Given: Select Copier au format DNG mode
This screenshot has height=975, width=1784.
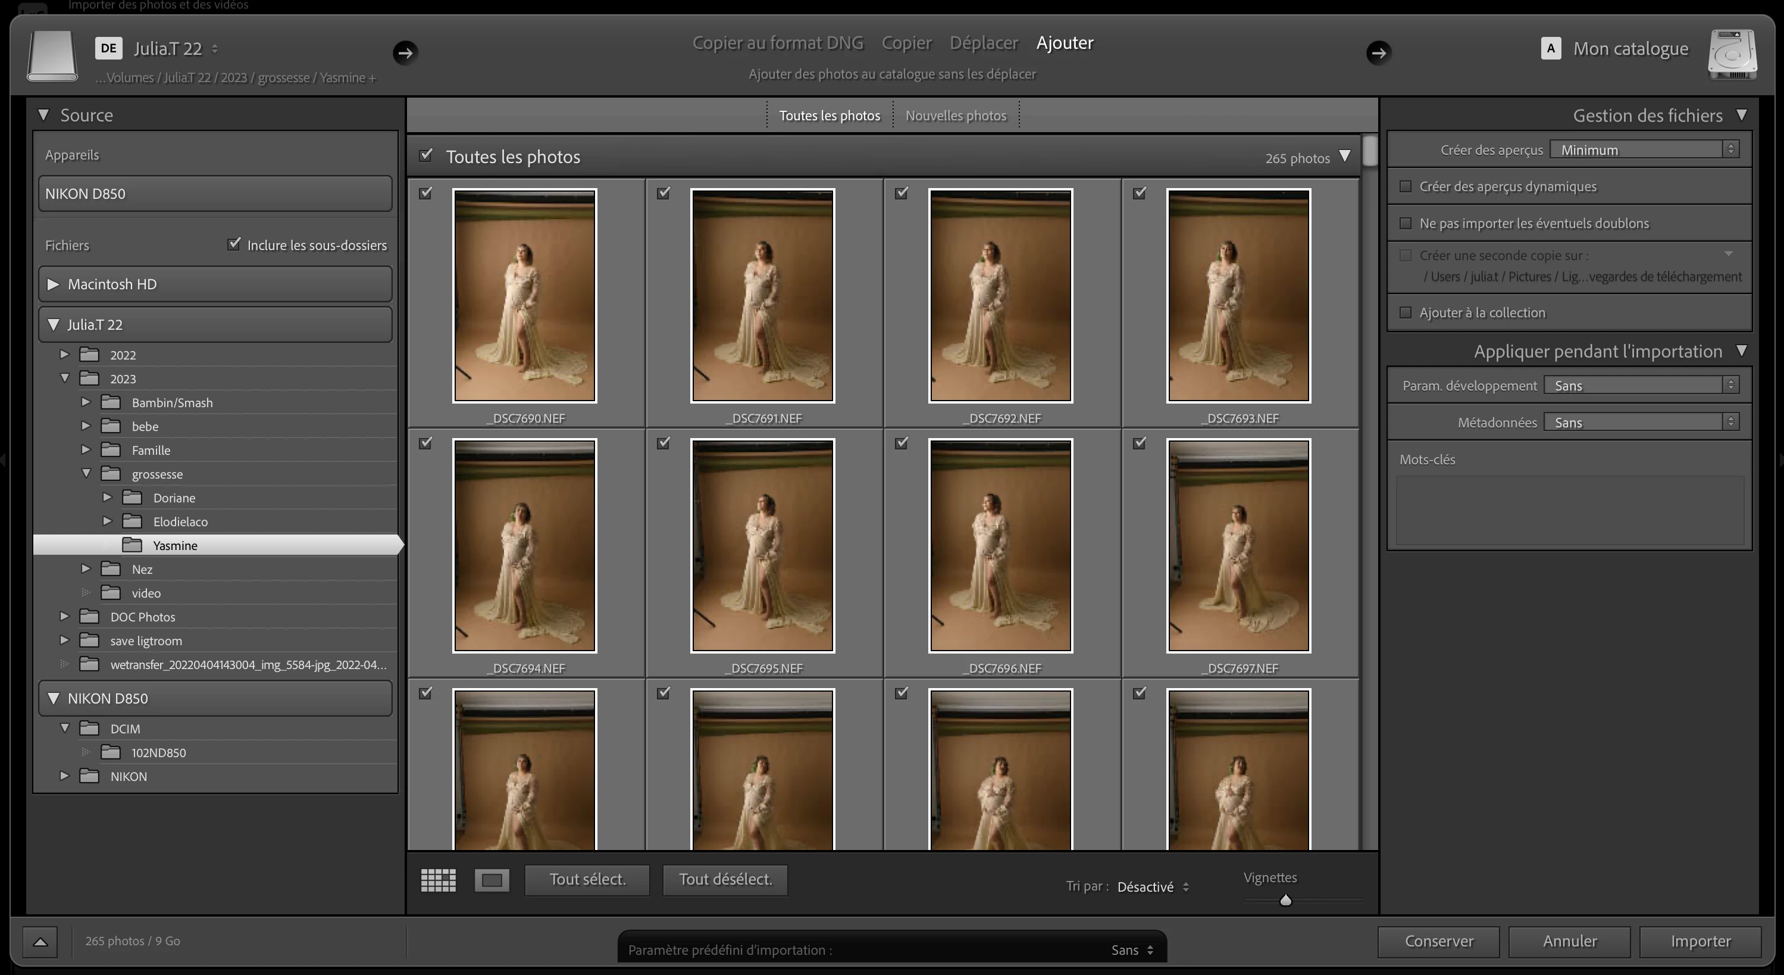Looking at the screenshot, I should [778, 43].
